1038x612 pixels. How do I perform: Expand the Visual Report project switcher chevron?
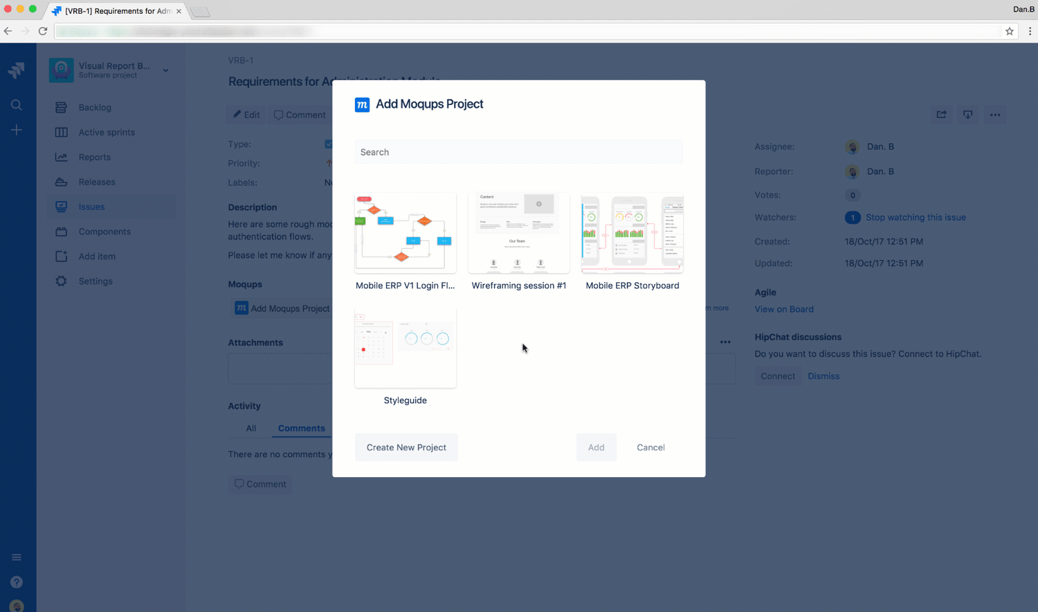tap(165, 71)
